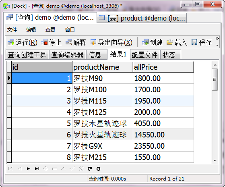Select the 罗技G9X cell
The width and height of the screenshot is (225, 187).
(x=103, y=146)
